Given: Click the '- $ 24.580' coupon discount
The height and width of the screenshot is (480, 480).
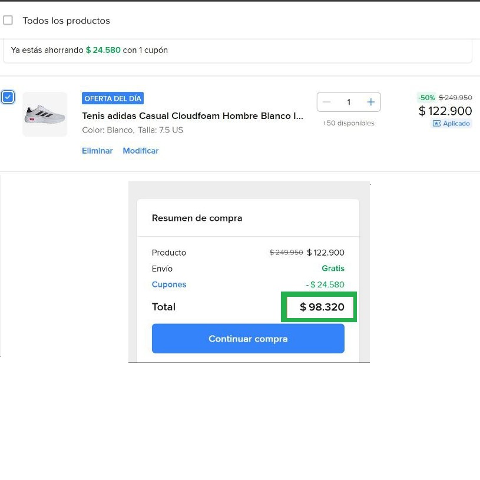Looking at the screenshot, I should pos(325,284).
